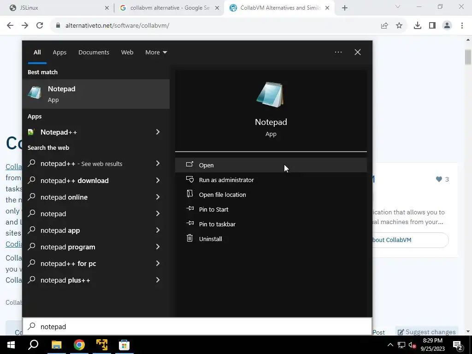Open search options ellipsis menu
Image resolution: width=472 pixels, height=354 pixels.
pos(338,52)
